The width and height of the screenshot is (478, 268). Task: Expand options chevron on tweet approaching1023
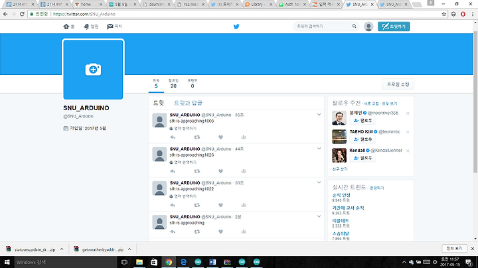coord(319,149)
